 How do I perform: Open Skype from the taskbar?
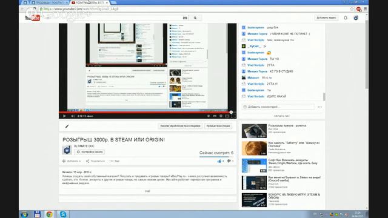pyautogui.click(x=63, y=214)
